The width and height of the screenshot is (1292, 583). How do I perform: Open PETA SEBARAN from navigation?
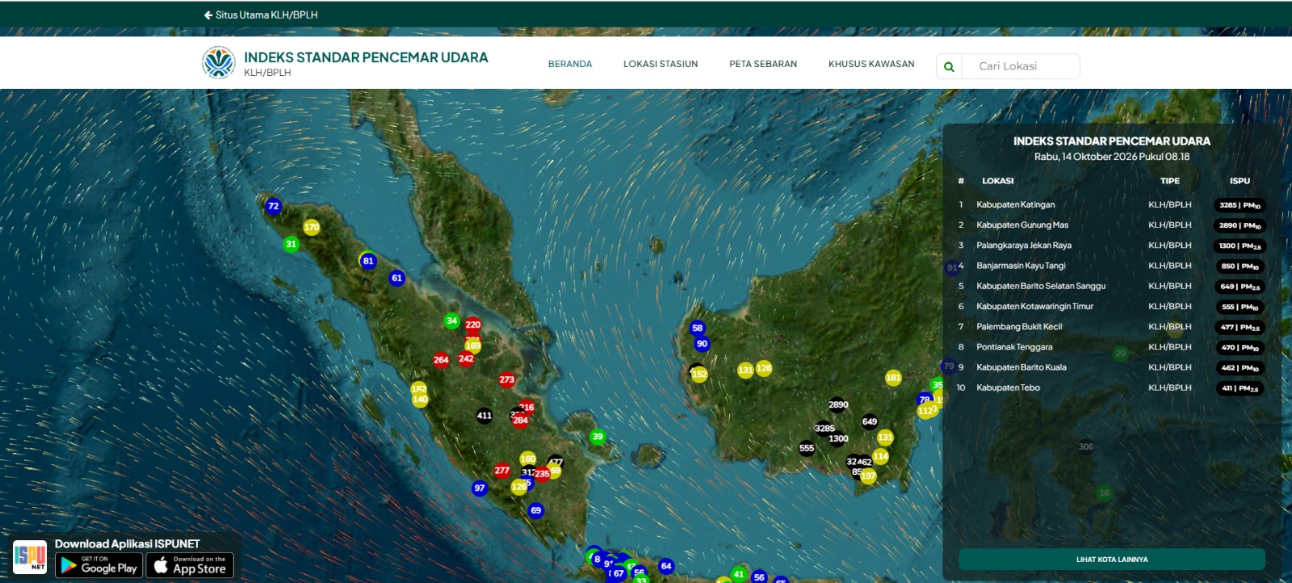[763, 64]
